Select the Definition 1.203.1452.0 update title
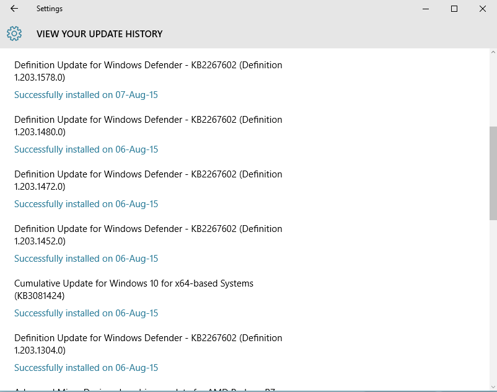 (x=148, y=234)
